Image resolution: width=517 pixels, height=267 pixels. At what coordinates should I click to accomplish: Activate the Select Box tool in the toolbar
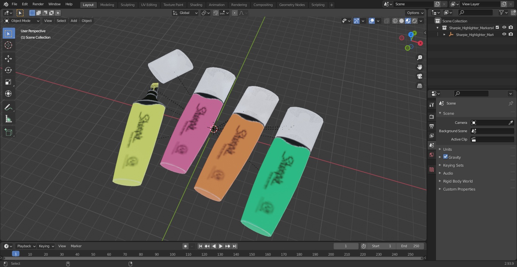pos(8,33)
